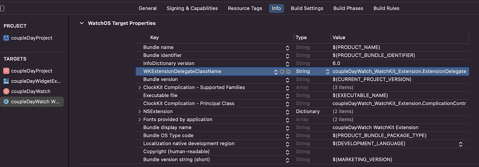
Task: Click the Value column header
Action: 339,37
